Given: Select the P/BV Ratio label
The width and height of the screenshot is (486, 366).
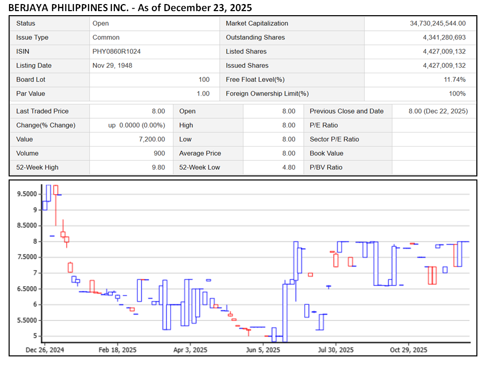Looking at the screenshot, I should tap(326, 167).
